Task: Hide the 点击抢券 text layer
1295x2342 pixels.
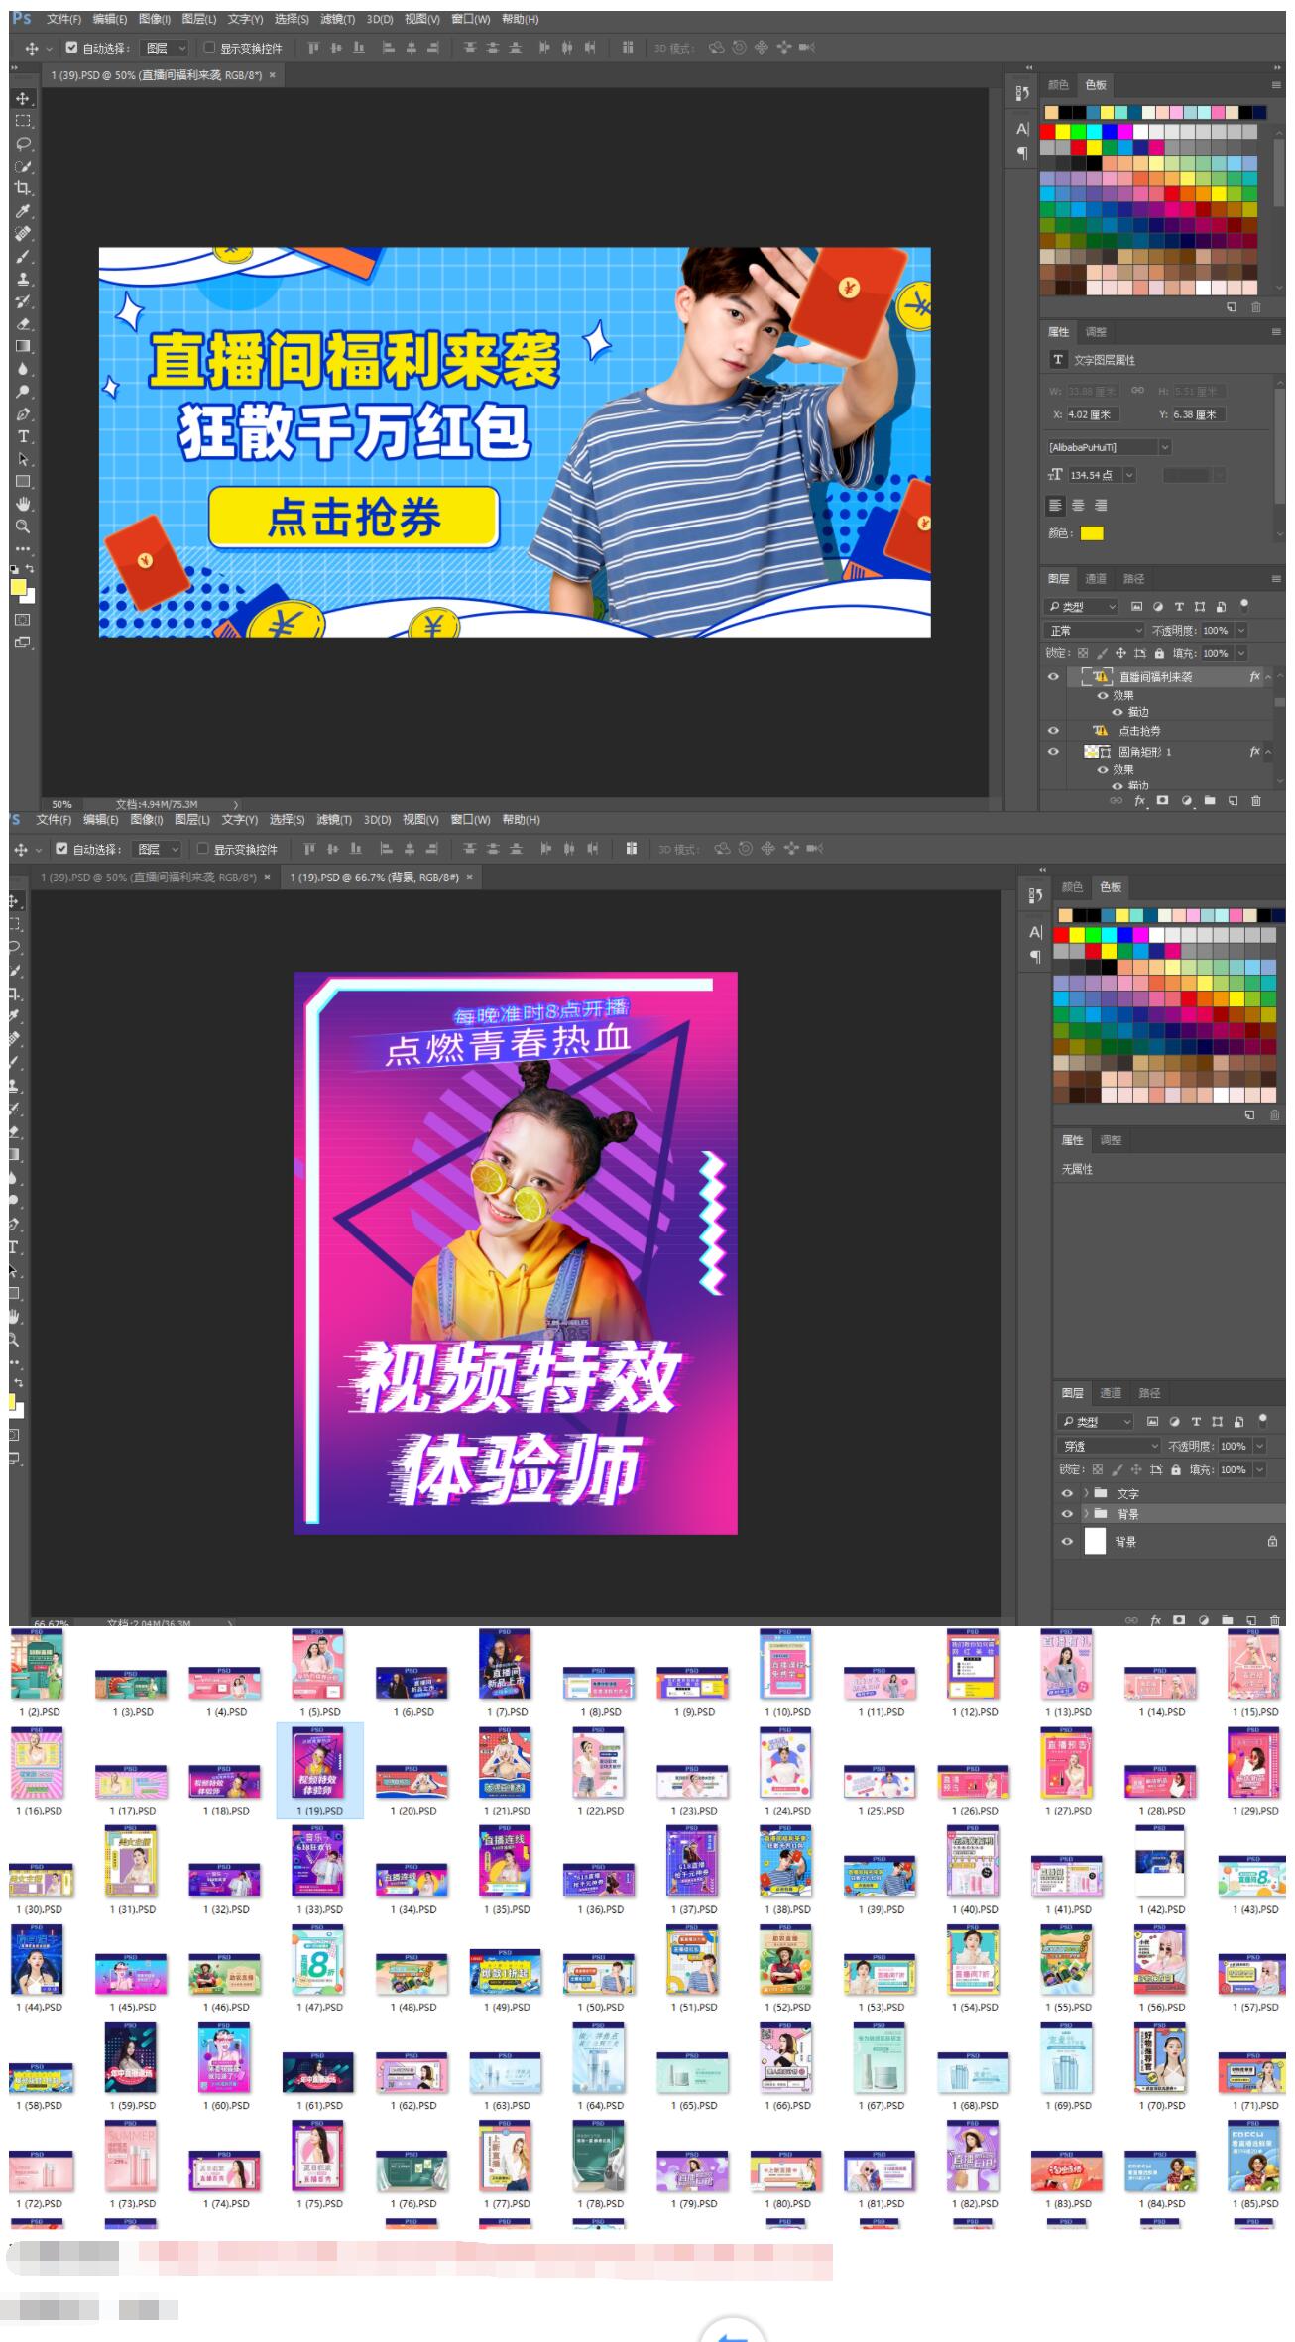Action: point(1053,731)
